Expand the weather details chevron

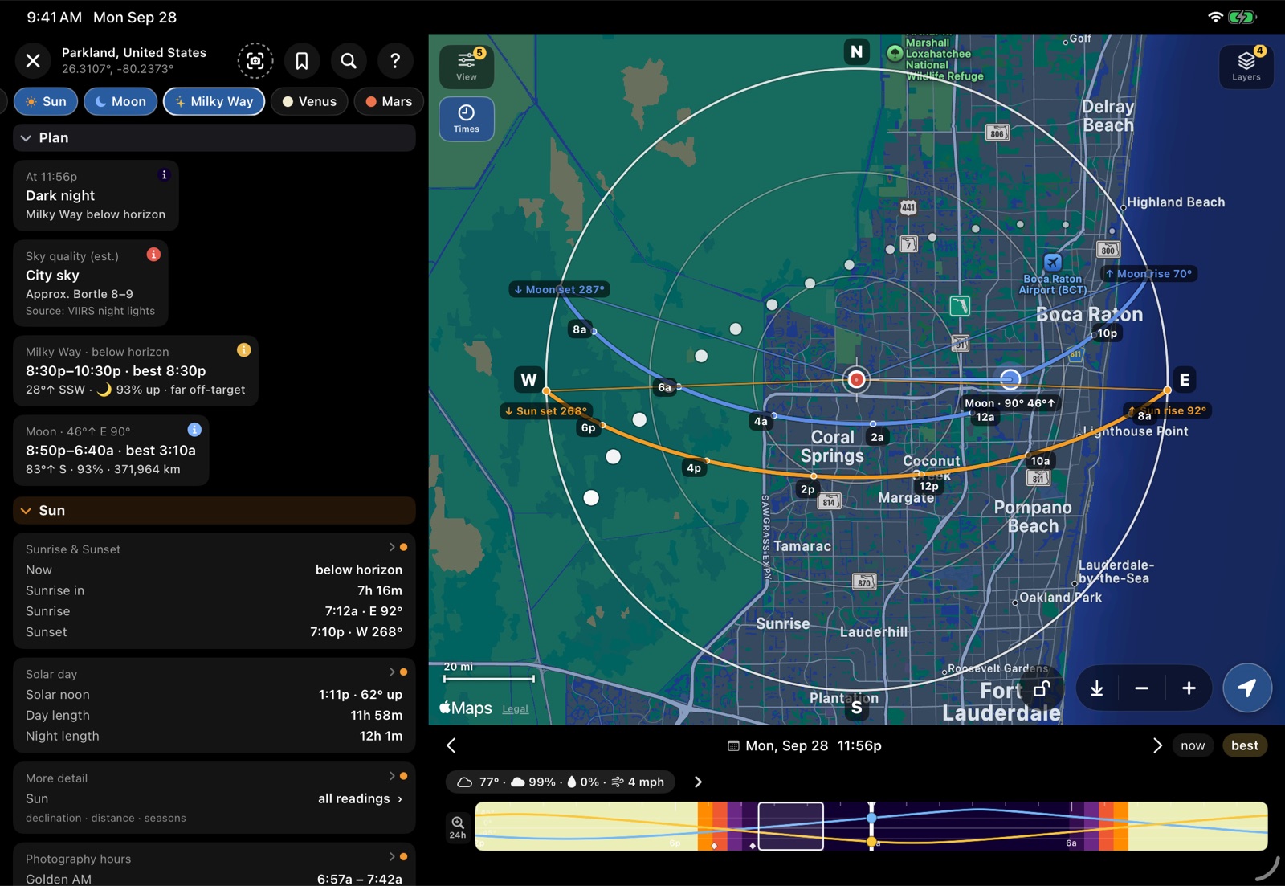pyautogui.click(x=698, y=782)
